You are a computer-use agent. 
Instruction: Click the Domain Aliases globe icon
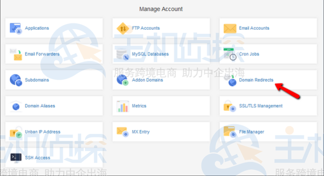(x=16, y=106)
